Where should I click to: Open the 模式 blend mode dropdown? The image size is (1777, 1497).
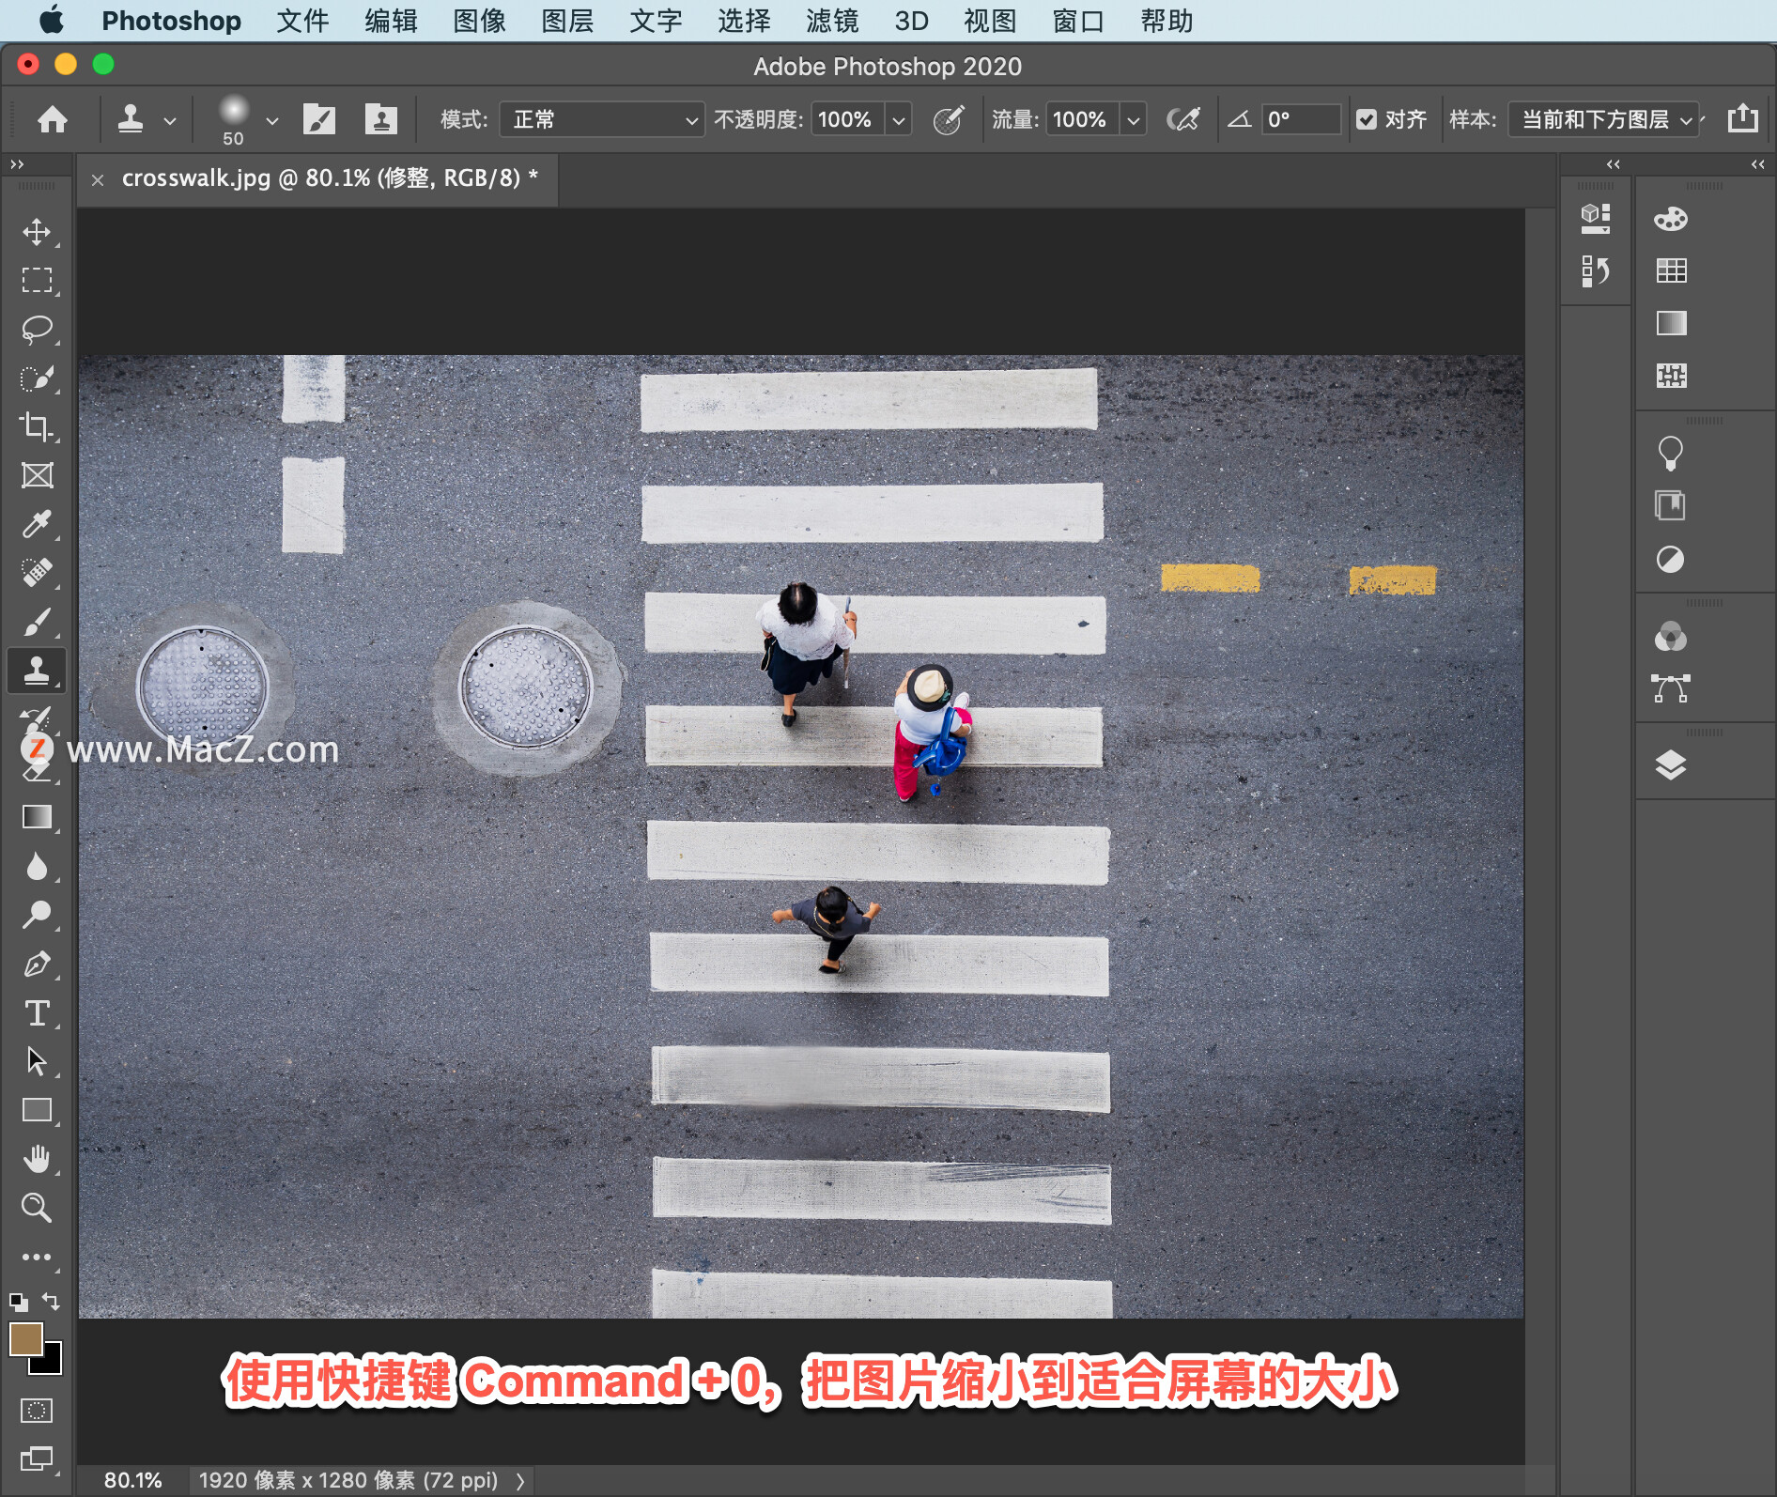601,119
